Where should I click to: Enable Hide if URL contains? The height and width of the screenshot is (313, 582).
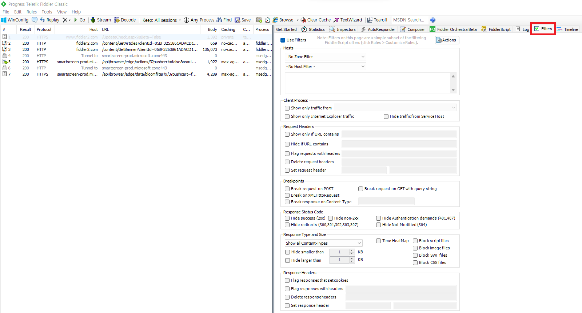point(287,144)
